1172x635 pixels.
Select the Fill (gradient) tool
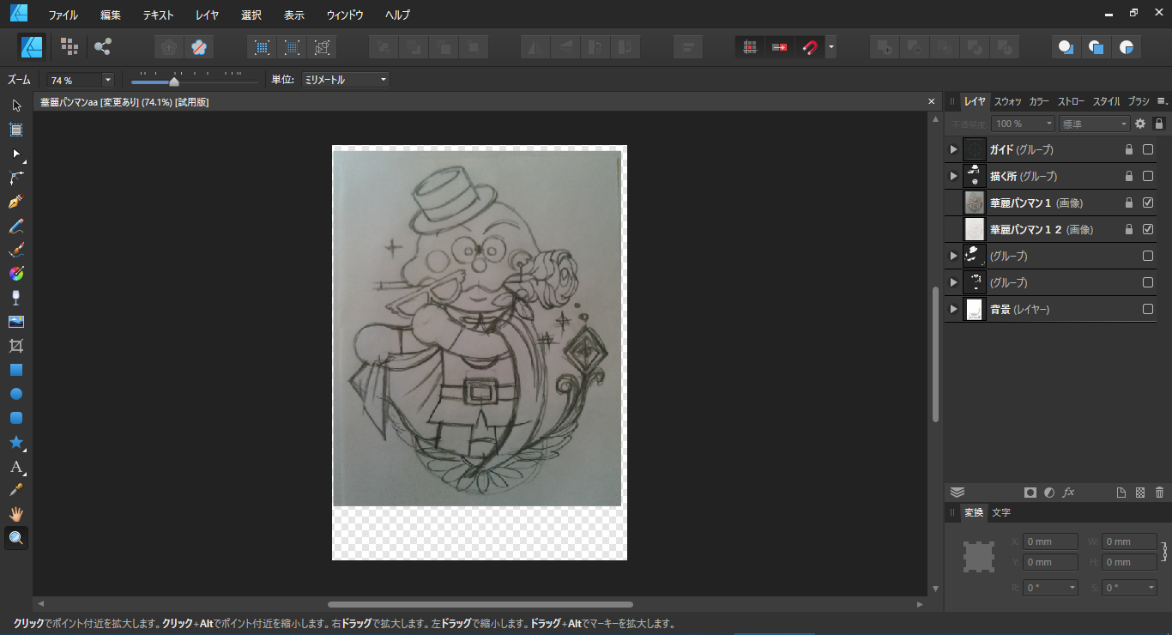coord(15,274)
